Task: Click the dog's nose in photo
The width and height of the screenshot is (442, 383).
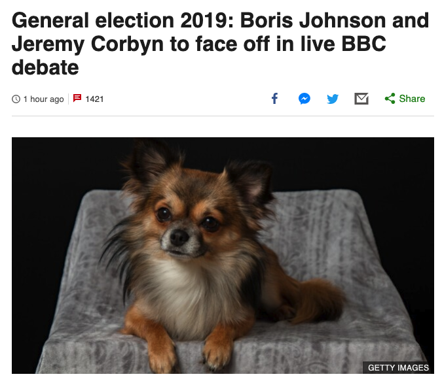Action: pos(179,237)
